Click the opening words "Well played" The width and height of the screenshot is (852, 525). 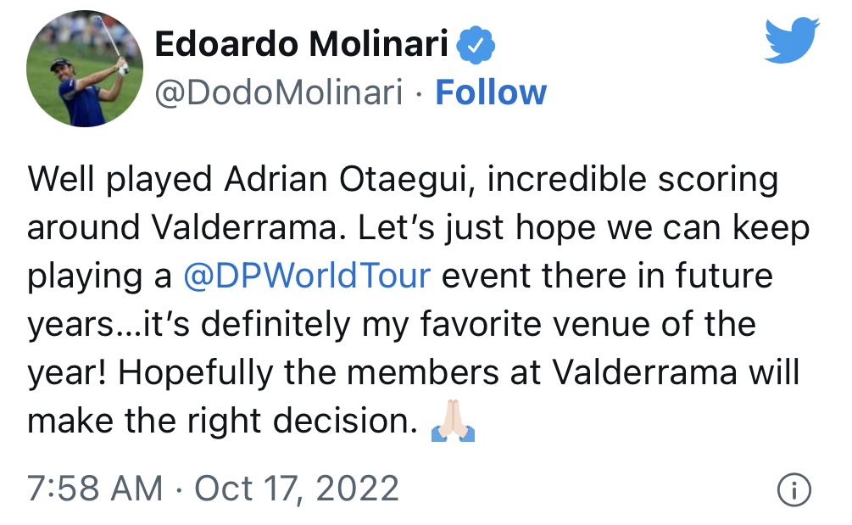click(x=119, y=181)
